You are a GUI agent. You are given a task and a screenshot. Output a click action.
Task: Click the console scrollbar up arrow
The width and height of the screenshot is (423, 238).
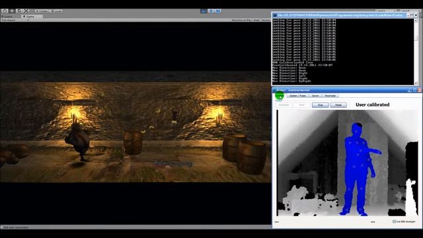[x=416, y=20]
